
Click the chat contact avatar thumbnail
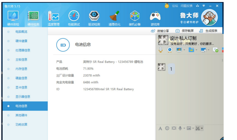(161, 67)
